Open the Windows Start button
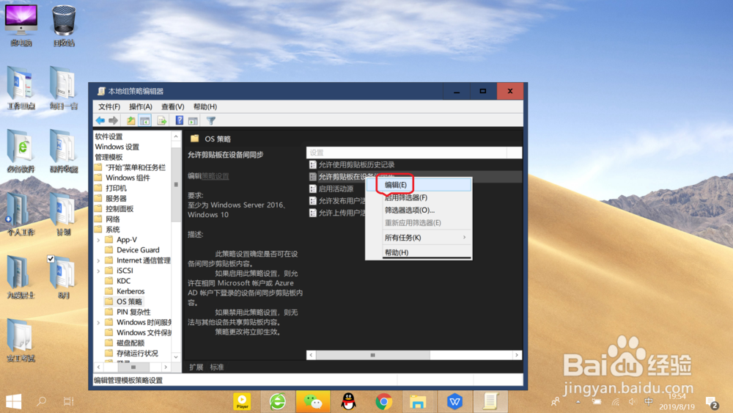This screenshot has width=733, height=413. (x=13, y=401)
